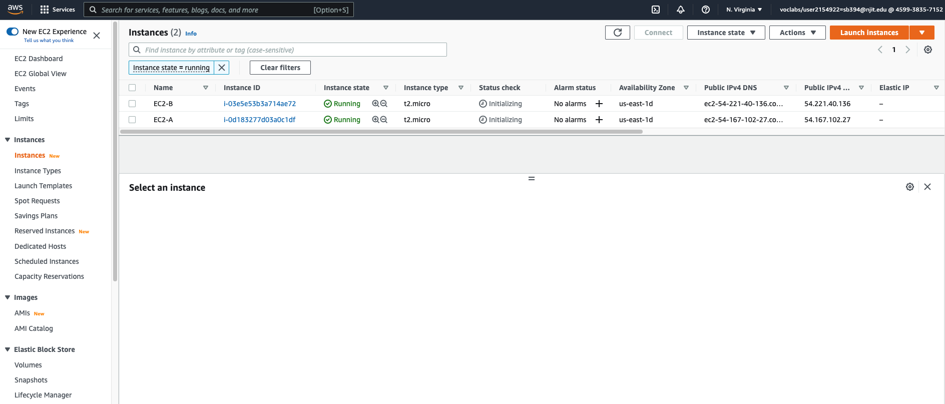Viewport: 945px width, 404px height.
Task: Open Instance Types page
Action: point(38,171)
